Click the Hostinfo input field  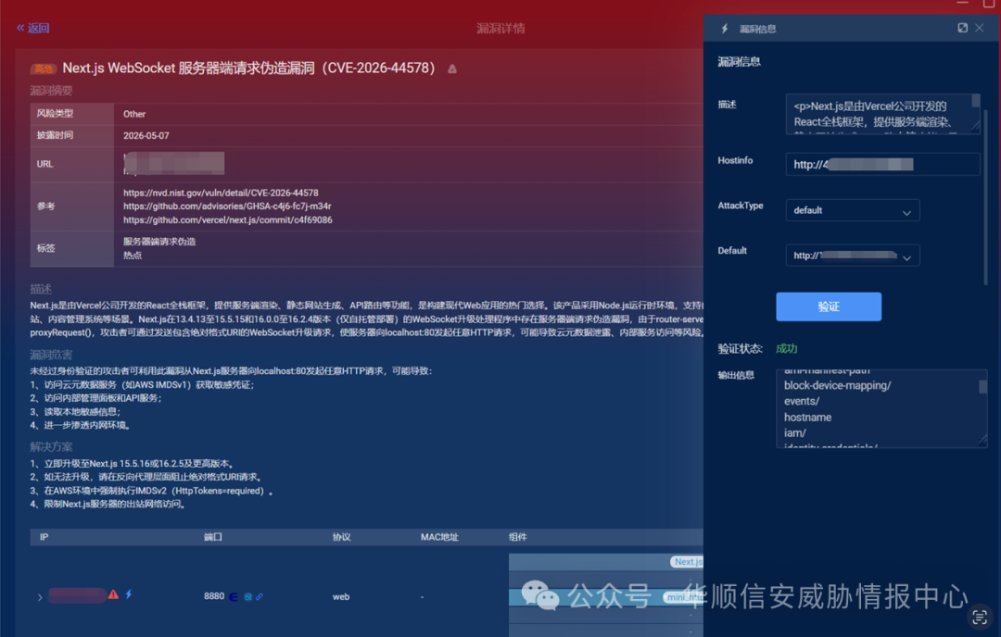click(882, 165)
